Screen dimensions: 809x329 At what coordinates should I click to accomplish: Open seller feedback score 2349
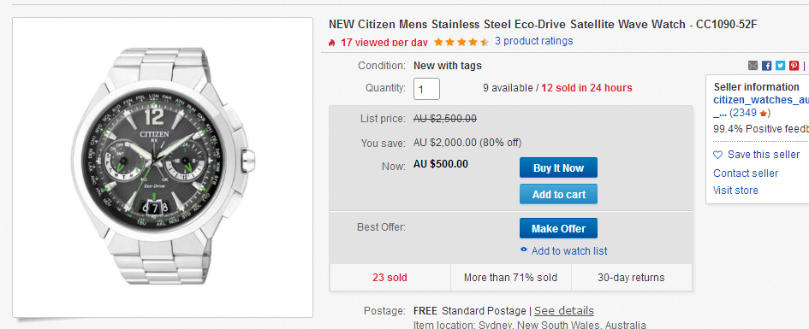745,113
